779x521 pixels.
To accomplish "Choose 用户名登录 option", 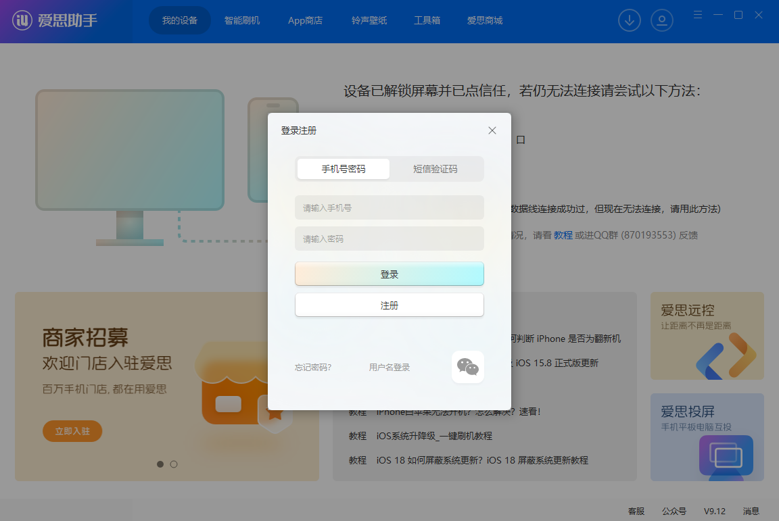I will click(389, 368).
